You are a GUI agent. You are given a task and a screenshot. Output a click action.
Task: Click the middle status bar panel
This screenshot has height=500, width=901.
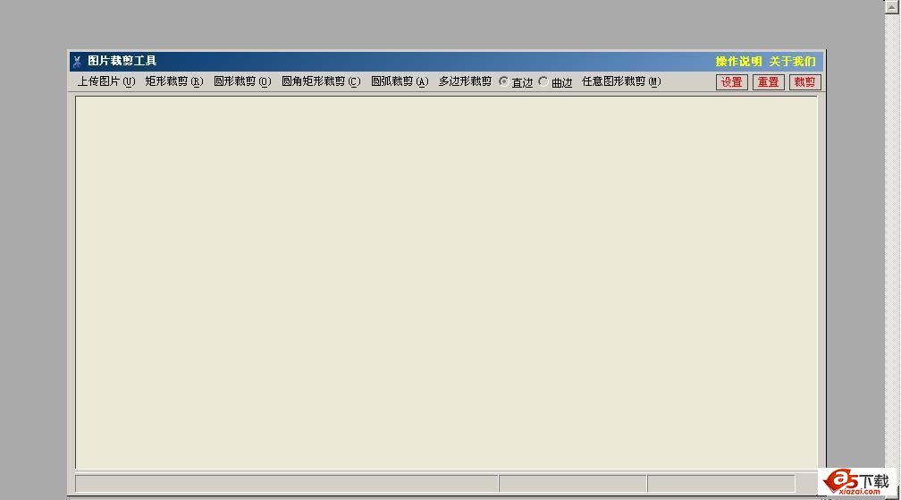573,484
